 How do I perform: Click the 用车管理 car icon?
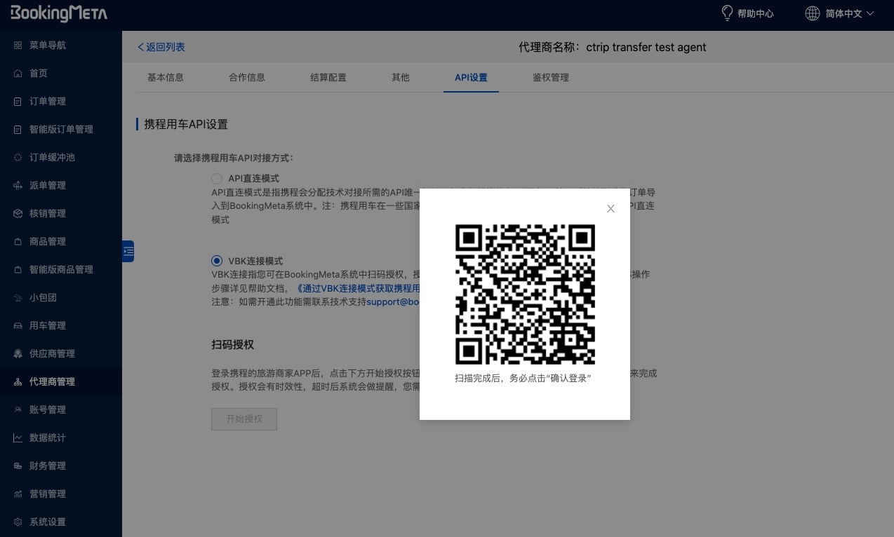click(x=18, y=326)
